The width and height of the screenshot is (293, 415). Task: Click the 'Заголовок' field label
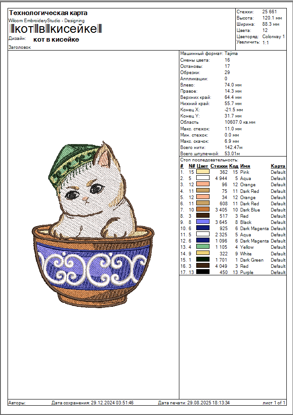point(20,47)
